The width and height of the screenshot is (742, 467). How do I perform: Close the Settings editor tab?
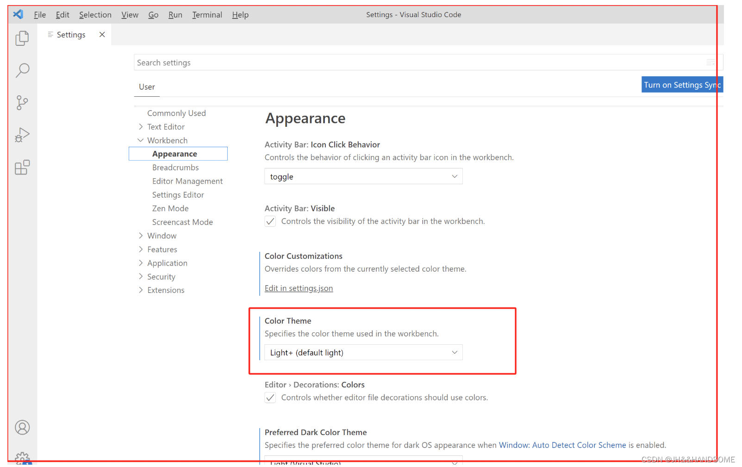(102, 35)
